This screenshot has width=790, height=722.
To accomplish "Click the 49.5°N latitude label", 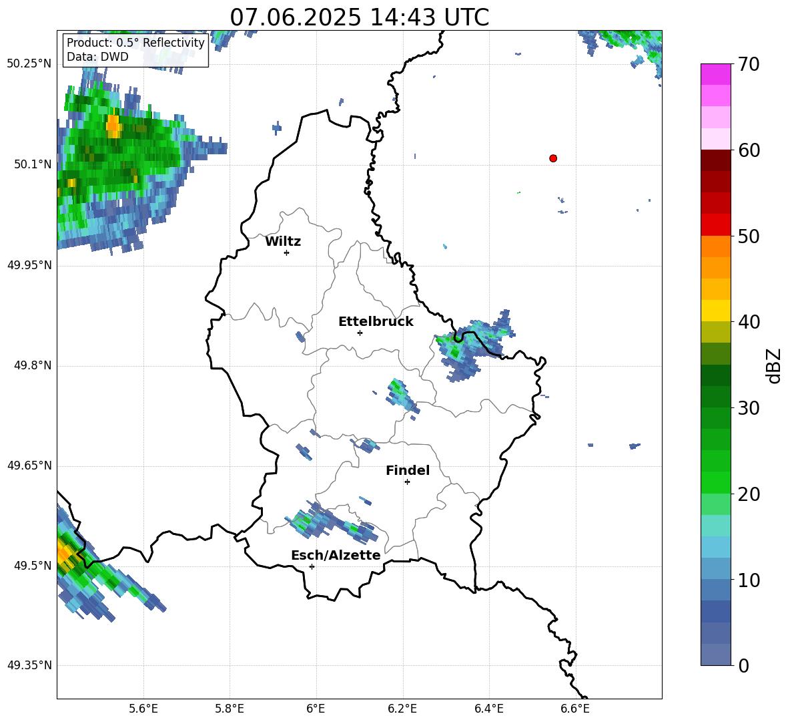I will [33, 566].
